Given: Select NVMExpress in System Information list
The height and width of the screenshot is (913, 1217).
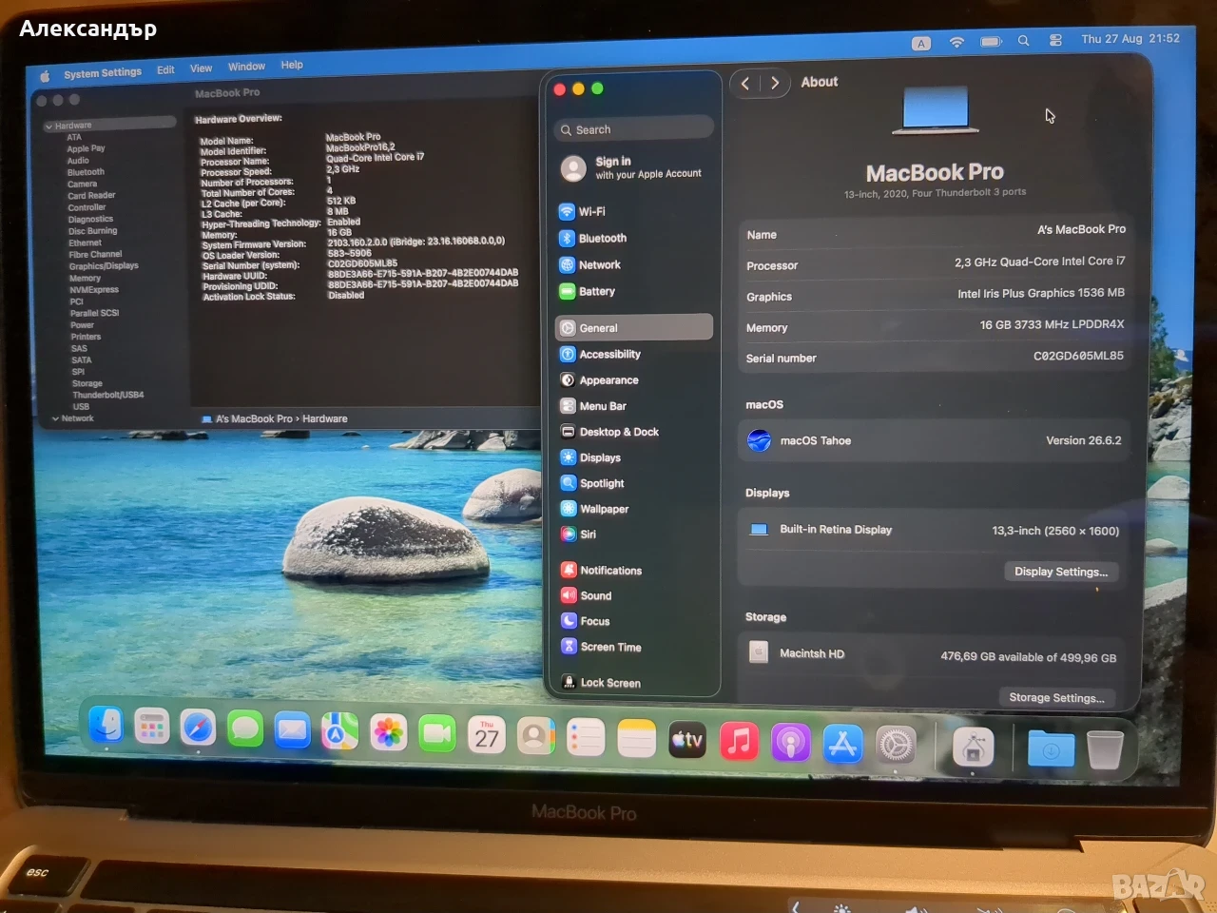Looking at the screenshot, I should tap(94, 290).
